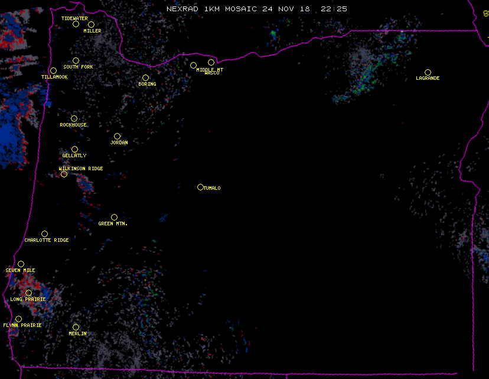Click the Tumalo station circle marker

(200, 187)
